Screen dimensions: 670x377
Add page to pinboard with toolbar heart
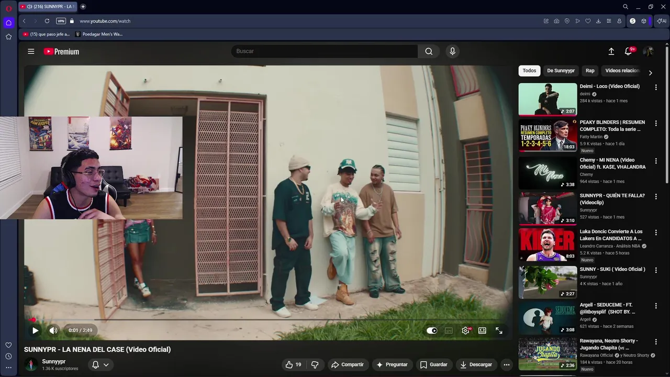pyautogui.click(x=588, y=21)
